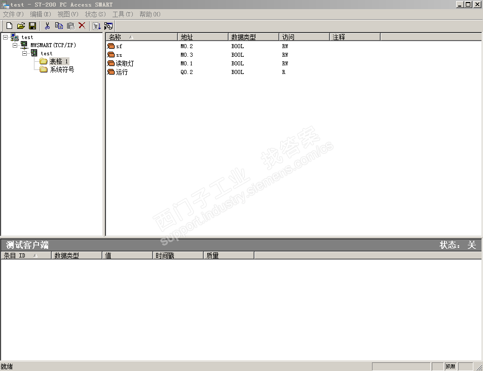Sort items by 地址 column header
Image resolution: width=483 pixels, height=371 pixels.
(x=203, y=37)
